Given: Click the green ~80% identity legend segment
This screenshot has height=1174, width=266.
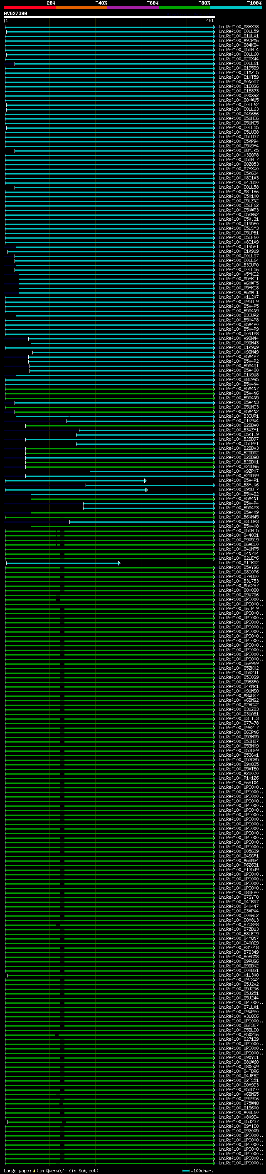Looking at the screenshot, I should [185, 8].
